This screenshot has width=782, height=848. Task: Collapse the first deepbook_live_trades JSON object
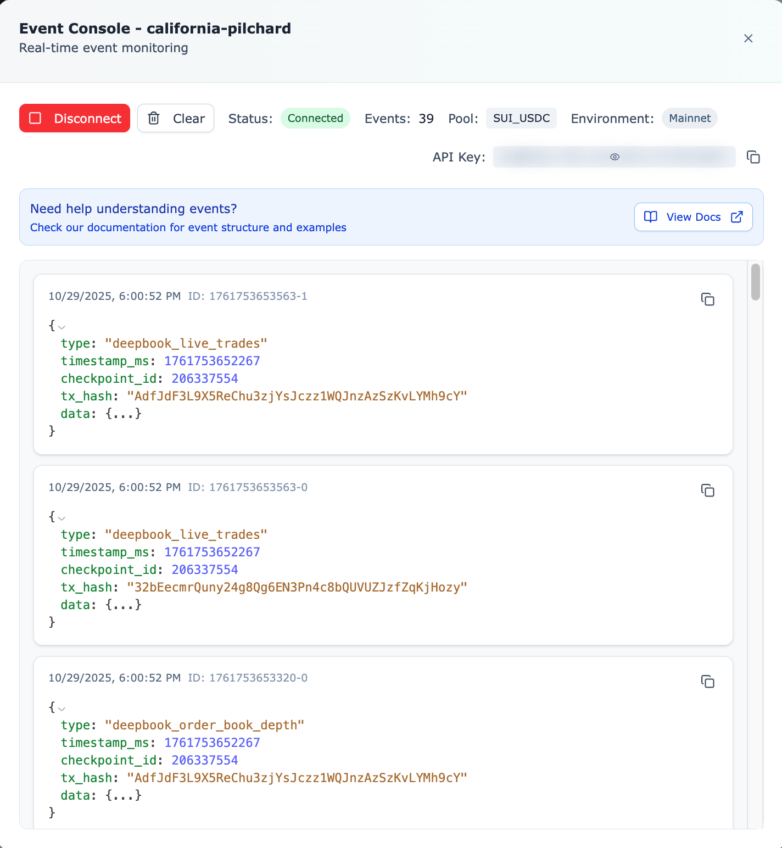pos(62,327)
